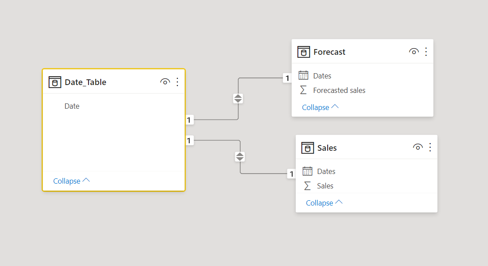Click upper cardinality 1 marker on Date_Table
Viewport: 488px width, 266px height.
[x=189, y=120]
